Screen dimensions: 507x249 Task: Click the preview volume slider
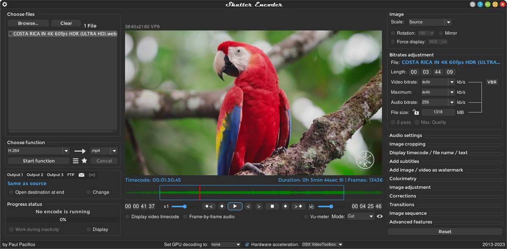click(x=331, y=206)
